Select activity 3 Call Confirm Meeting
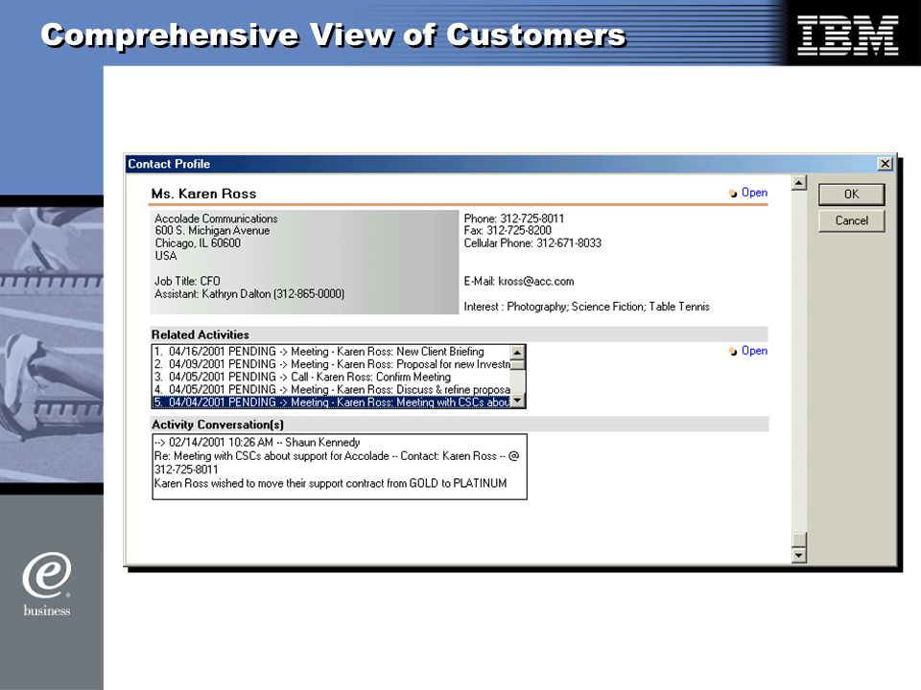921x690 pixels. (x=331, y=377)
